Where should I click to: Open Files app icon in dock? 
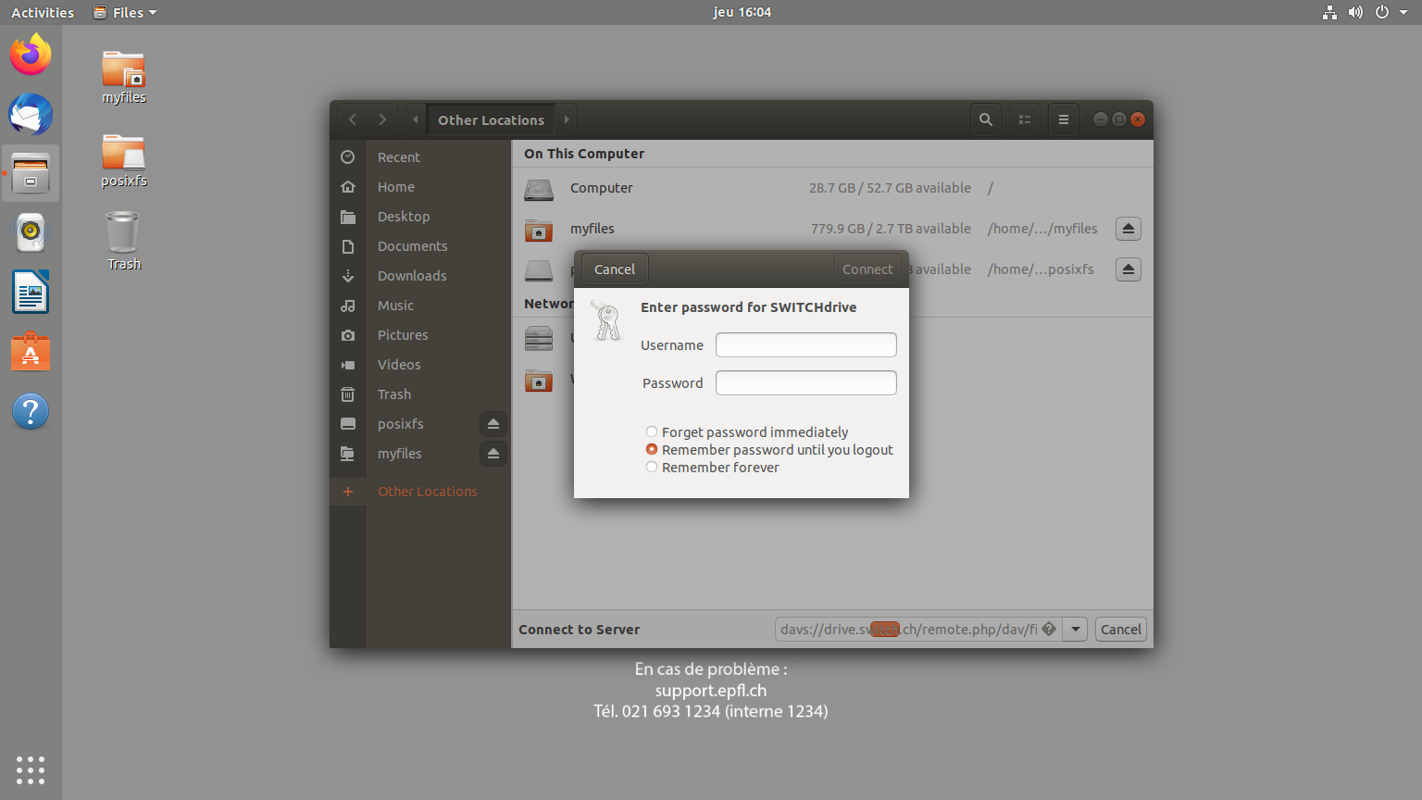31,173
